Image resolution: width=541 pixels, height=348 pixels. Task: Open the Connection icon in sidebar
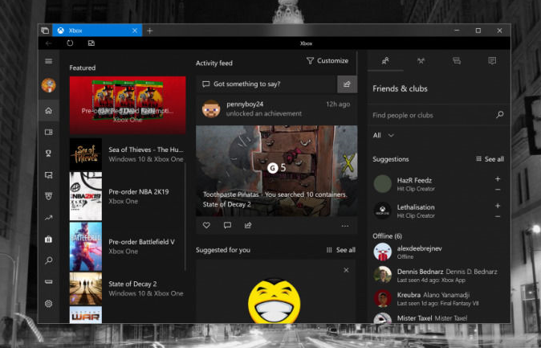coord(49,281)
